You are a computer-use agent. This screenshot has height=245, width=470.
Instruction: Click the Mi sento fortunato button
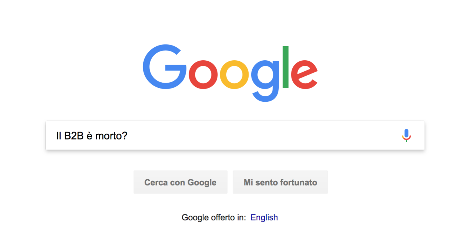pyautogui.click(x=280, y=182)
